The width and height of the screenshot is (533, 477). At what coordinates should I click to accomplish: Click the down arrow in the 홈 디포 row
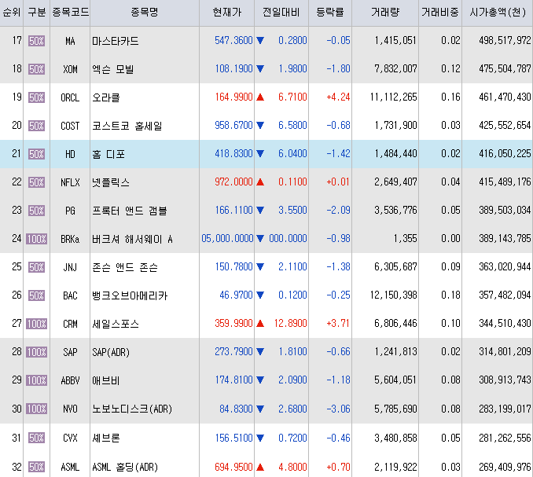point(260,153)
